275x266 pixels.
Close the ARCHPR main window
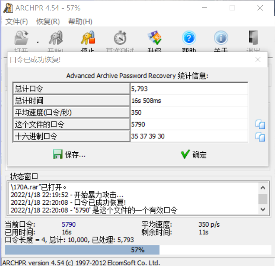[x=260, y=8]
